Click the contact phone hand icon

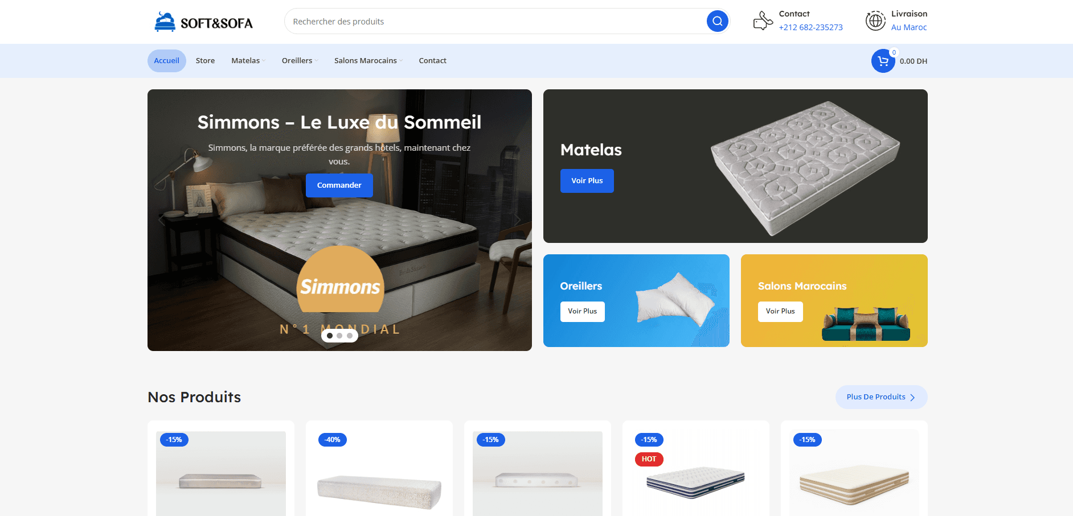[763, 21]
